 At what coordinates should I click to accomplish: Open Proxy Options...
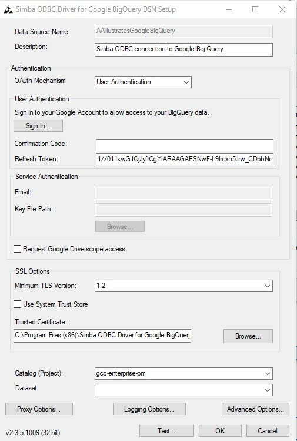click(x=39, y=409)
